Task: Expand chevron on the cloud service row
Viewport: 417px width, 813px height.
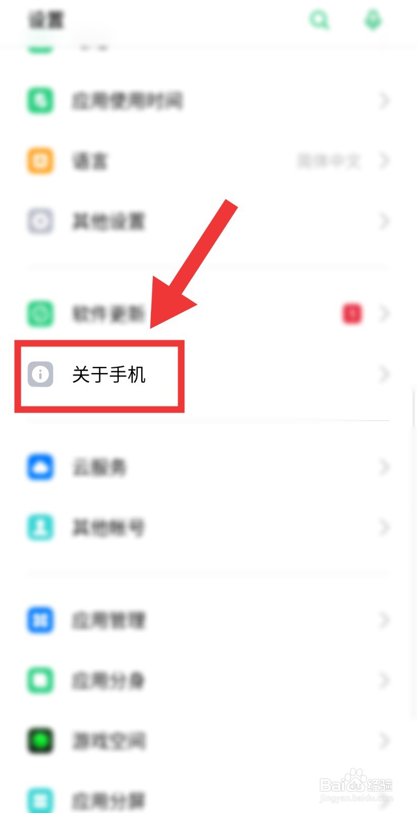Action: 384,467
